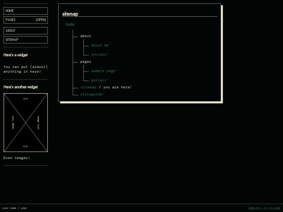Select the SITEMAP nav button

coord(26,40)
